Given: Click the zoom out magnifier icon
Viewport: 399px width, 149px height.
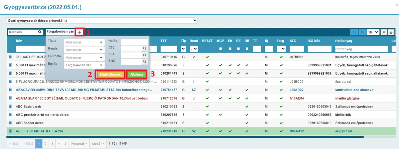Looking at the screenshot, I should coord(354,33).
